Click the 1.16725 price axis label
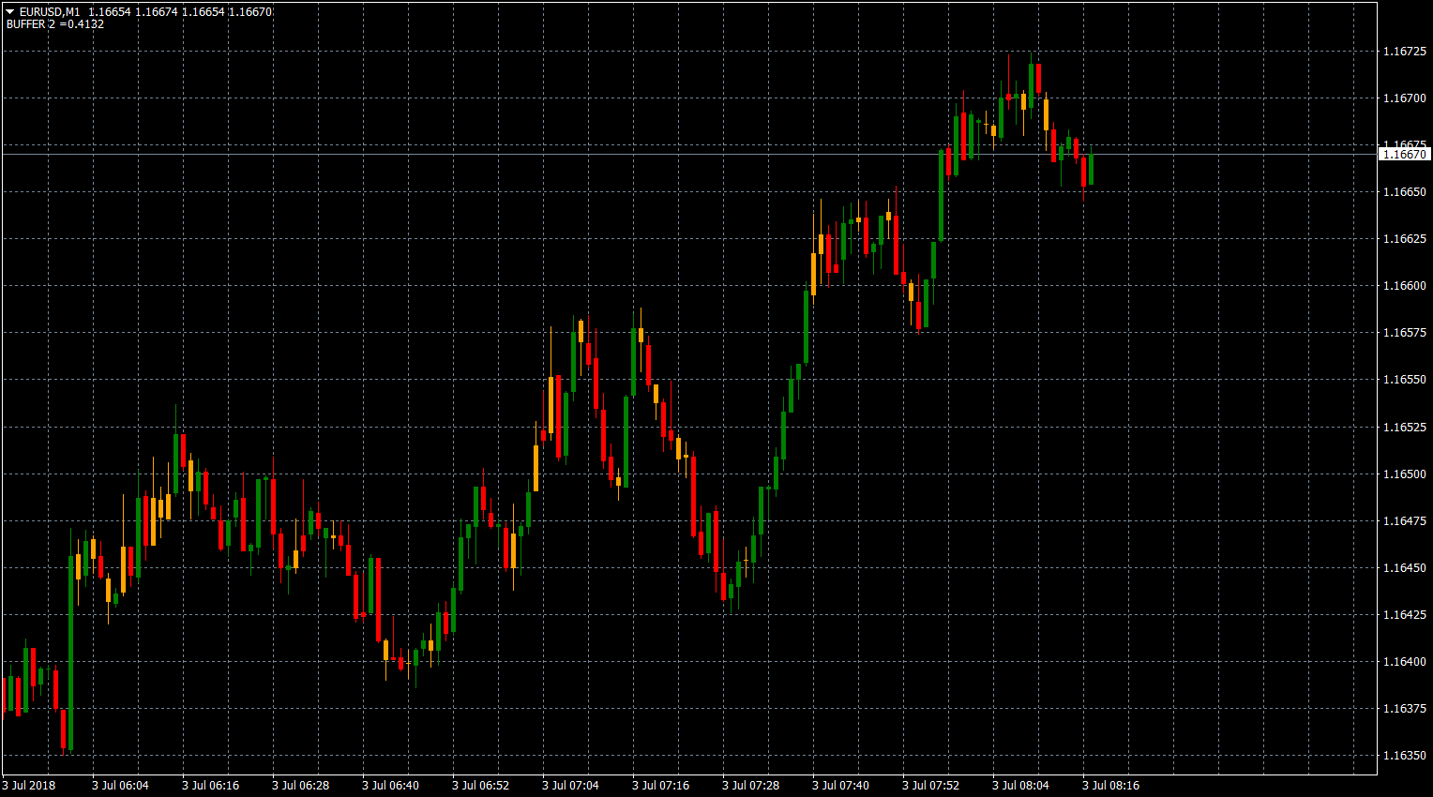The image size is (1433, 797). click(x=1405, y=52)
